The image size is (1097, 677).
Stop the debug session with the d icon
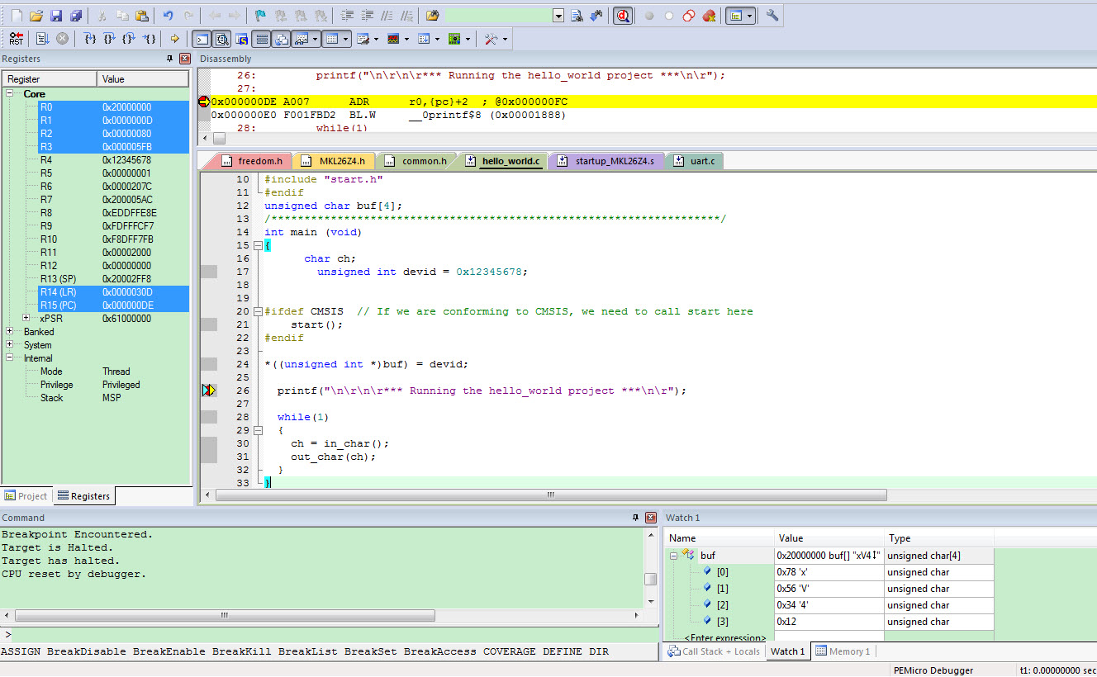coord(623,16)
